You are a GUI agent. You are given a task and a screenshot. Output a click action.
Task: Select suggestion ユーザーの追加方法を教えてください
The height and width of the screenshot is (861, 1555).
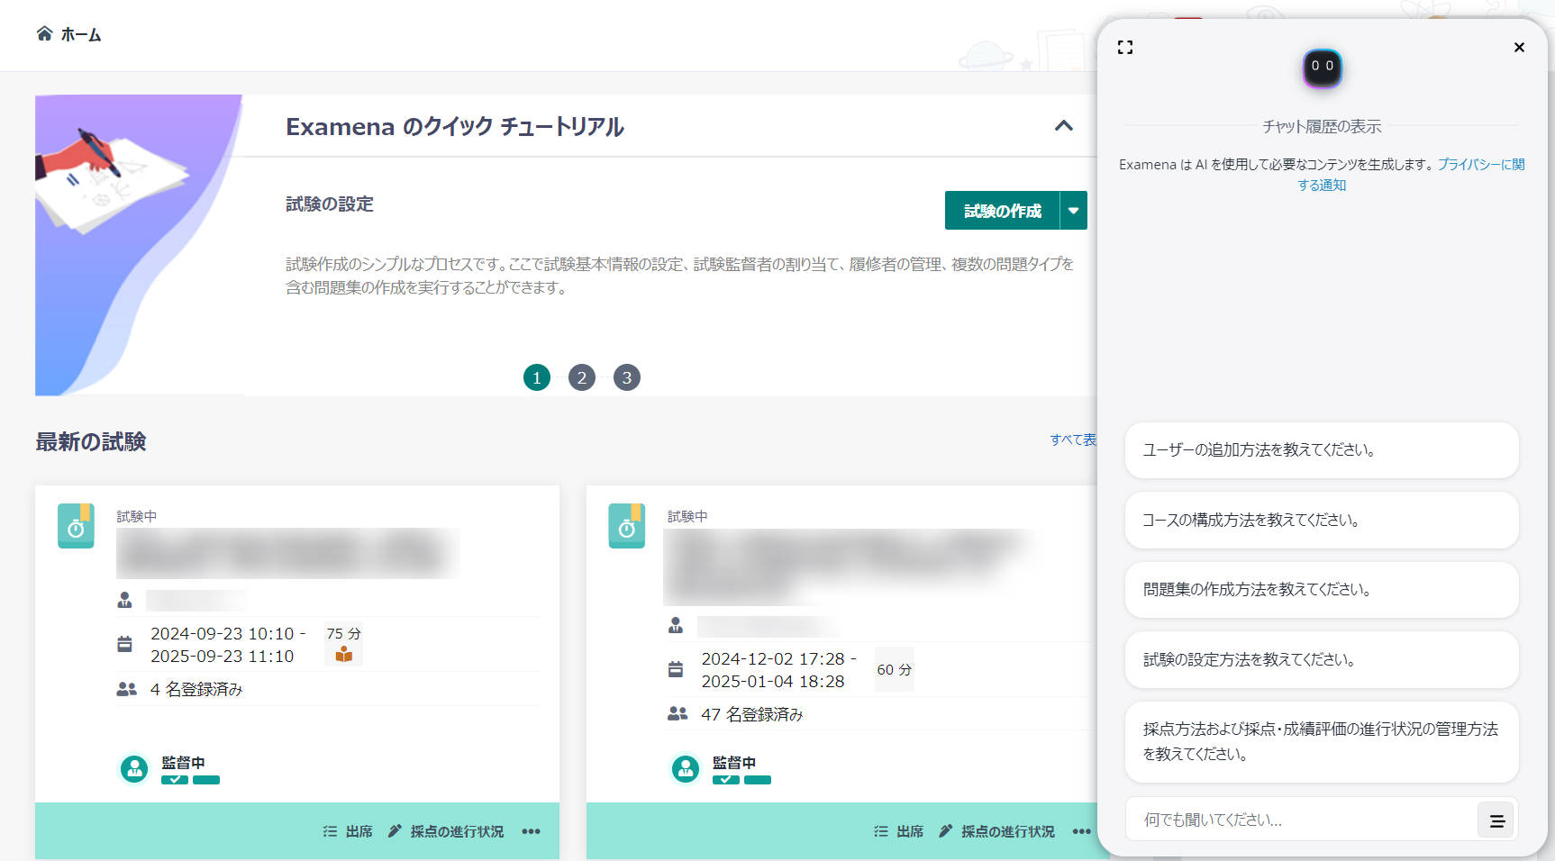point(1322,450)
